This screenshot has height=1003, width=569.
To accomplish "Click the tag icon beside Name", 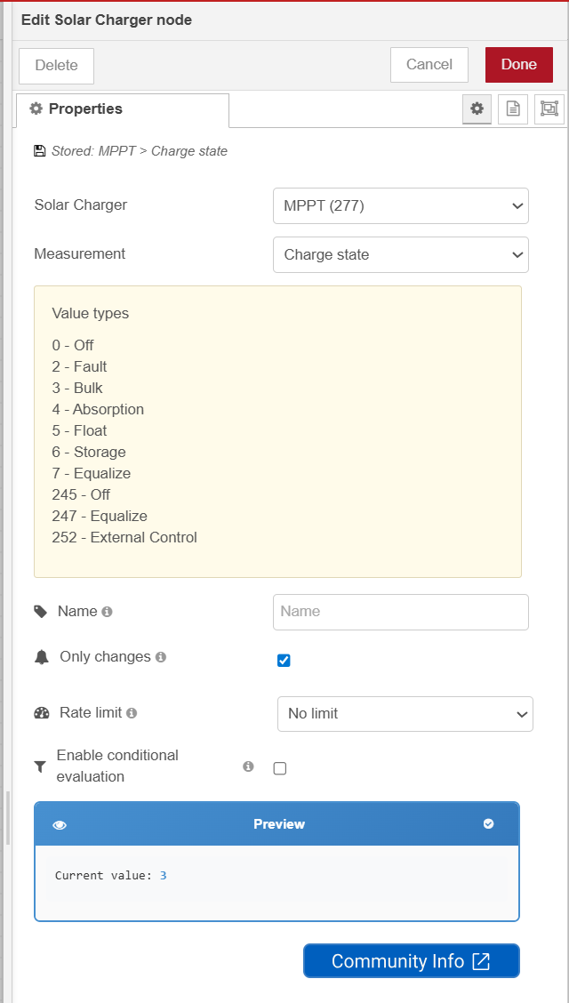I will (x=41, y=612).
